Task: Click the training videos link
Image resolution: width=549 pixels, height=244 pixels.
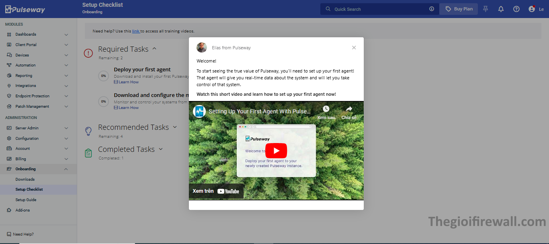Action: pyautogui.click(x=136, y=31)
